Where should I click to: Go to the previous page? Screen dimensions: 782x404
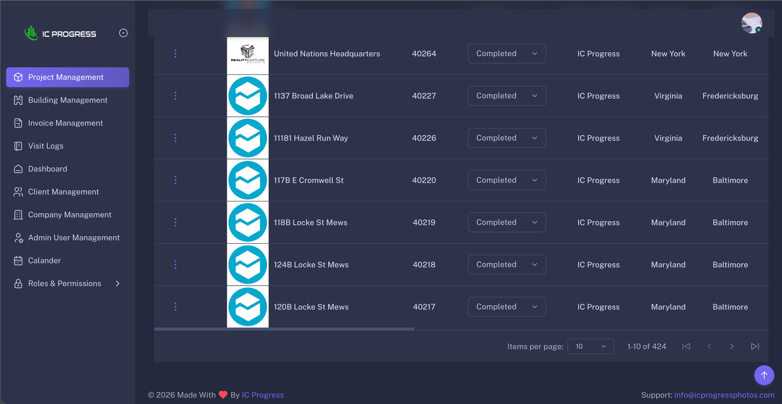point(709,346)
